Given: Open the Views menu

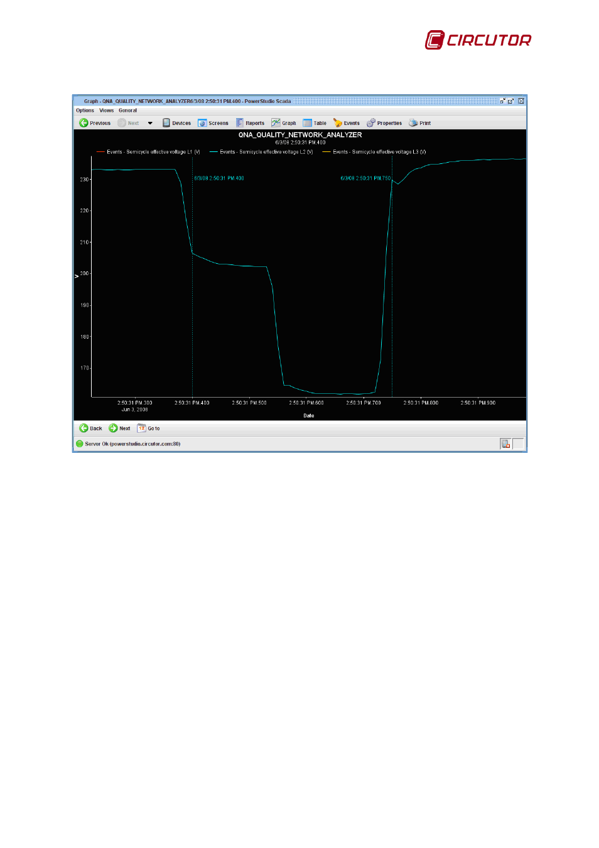Looking at the screenshot, I should (106, 111).
